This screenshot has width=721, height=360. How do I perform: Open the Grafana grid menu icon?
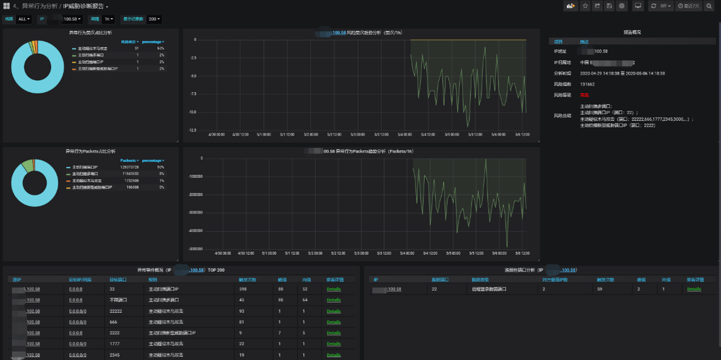click(x=7, y=6)
